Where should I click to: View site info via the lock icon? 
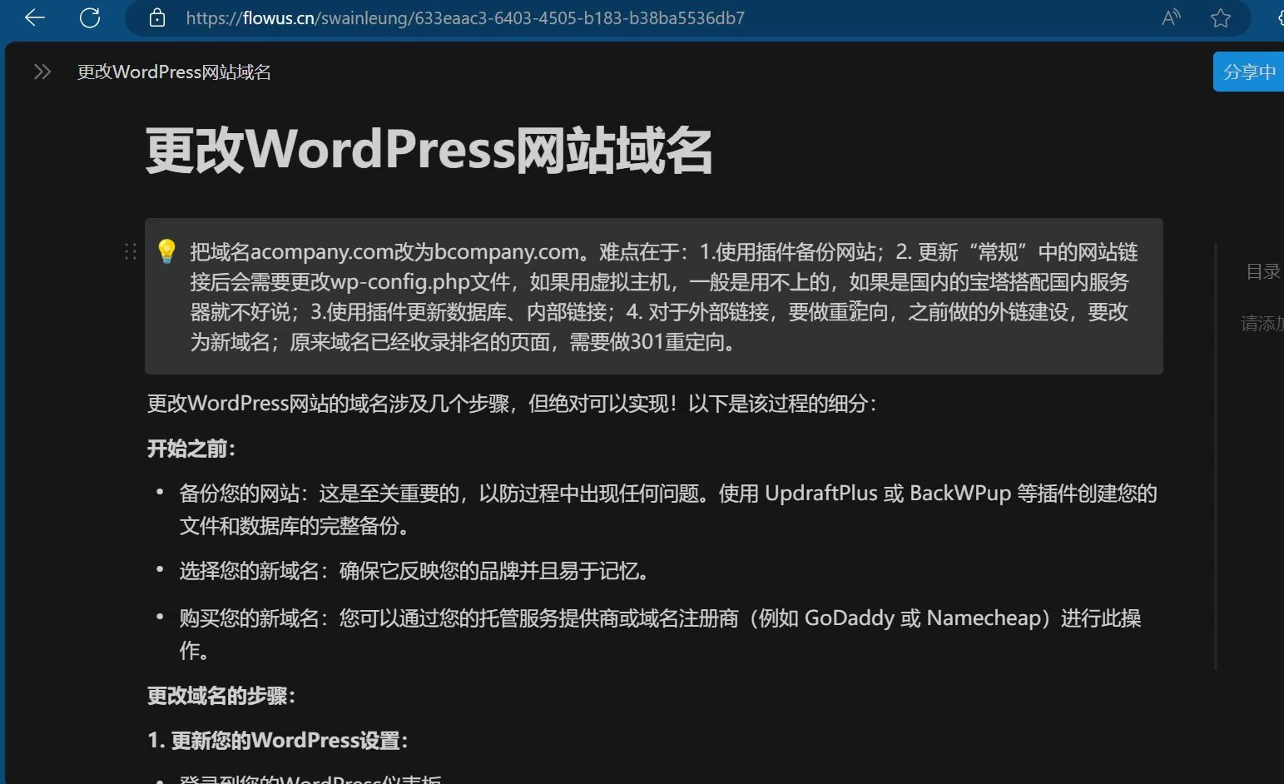click(156, 17)
